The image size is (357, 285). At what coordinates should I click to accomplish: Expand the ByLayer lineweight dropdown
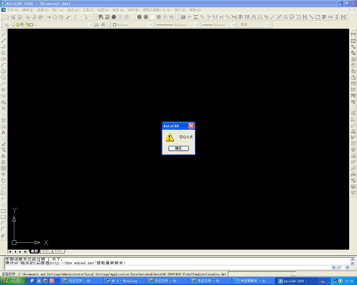click(233, 25)
